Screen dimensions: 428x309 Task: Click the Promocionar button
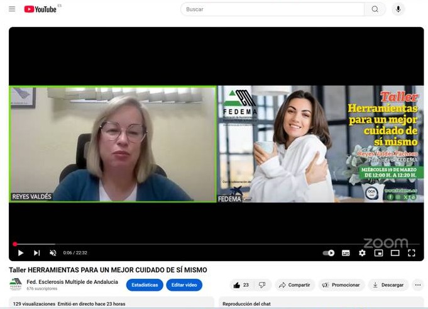(341, 285)
